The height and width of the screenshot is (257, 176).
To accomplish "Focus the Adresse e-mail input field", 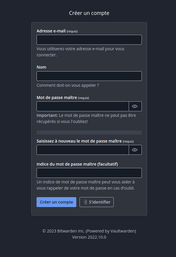I will pos(89,40).
